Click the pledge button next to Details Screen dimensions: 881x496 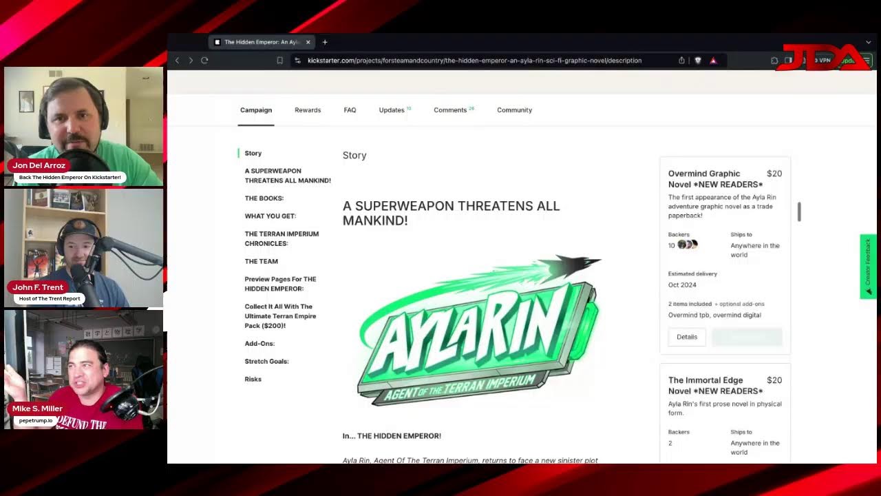tap(747, 337)
